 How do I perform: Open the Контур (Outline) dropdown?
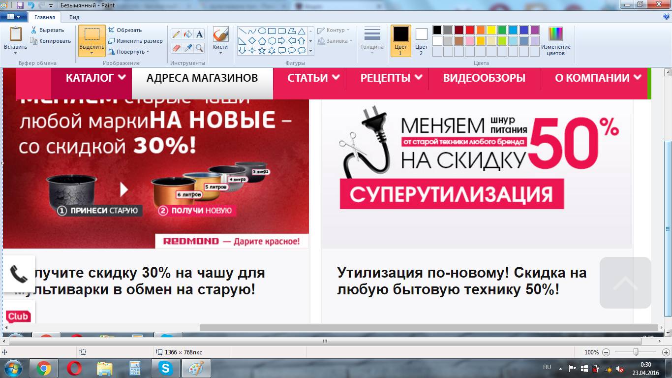pyautogui.click(x=334, y=30)
